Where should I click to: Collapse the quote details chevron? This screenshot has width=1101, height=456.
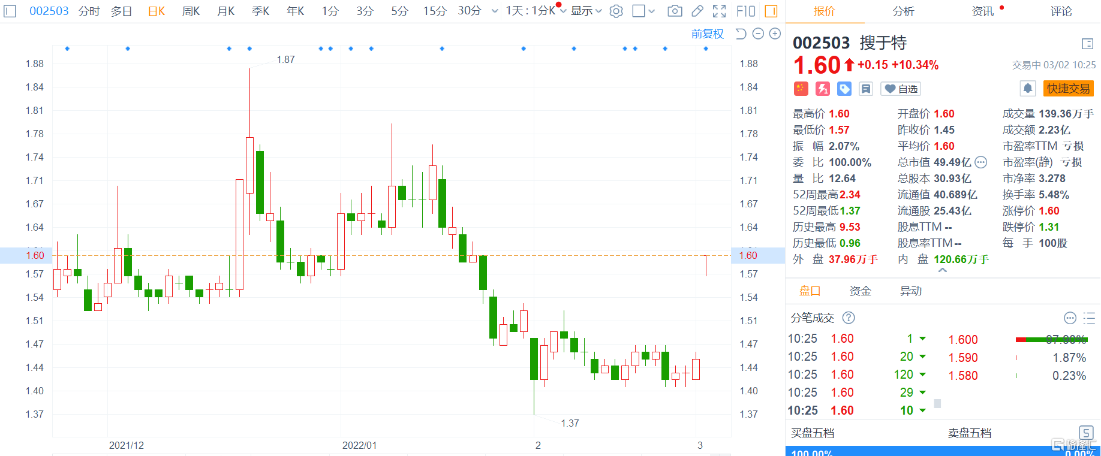(x=943, y=271)
